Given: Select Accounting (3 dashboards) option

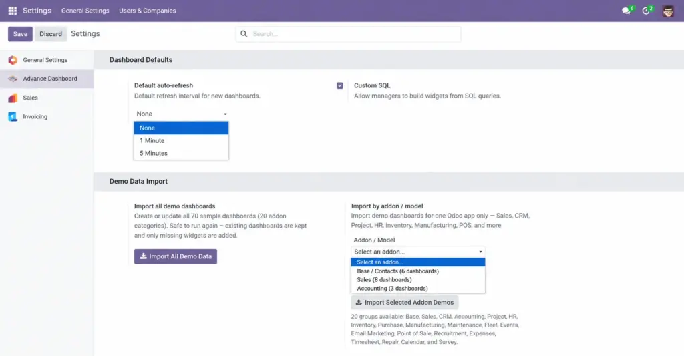Looking at the screenshot, I should tap(418, 289).
